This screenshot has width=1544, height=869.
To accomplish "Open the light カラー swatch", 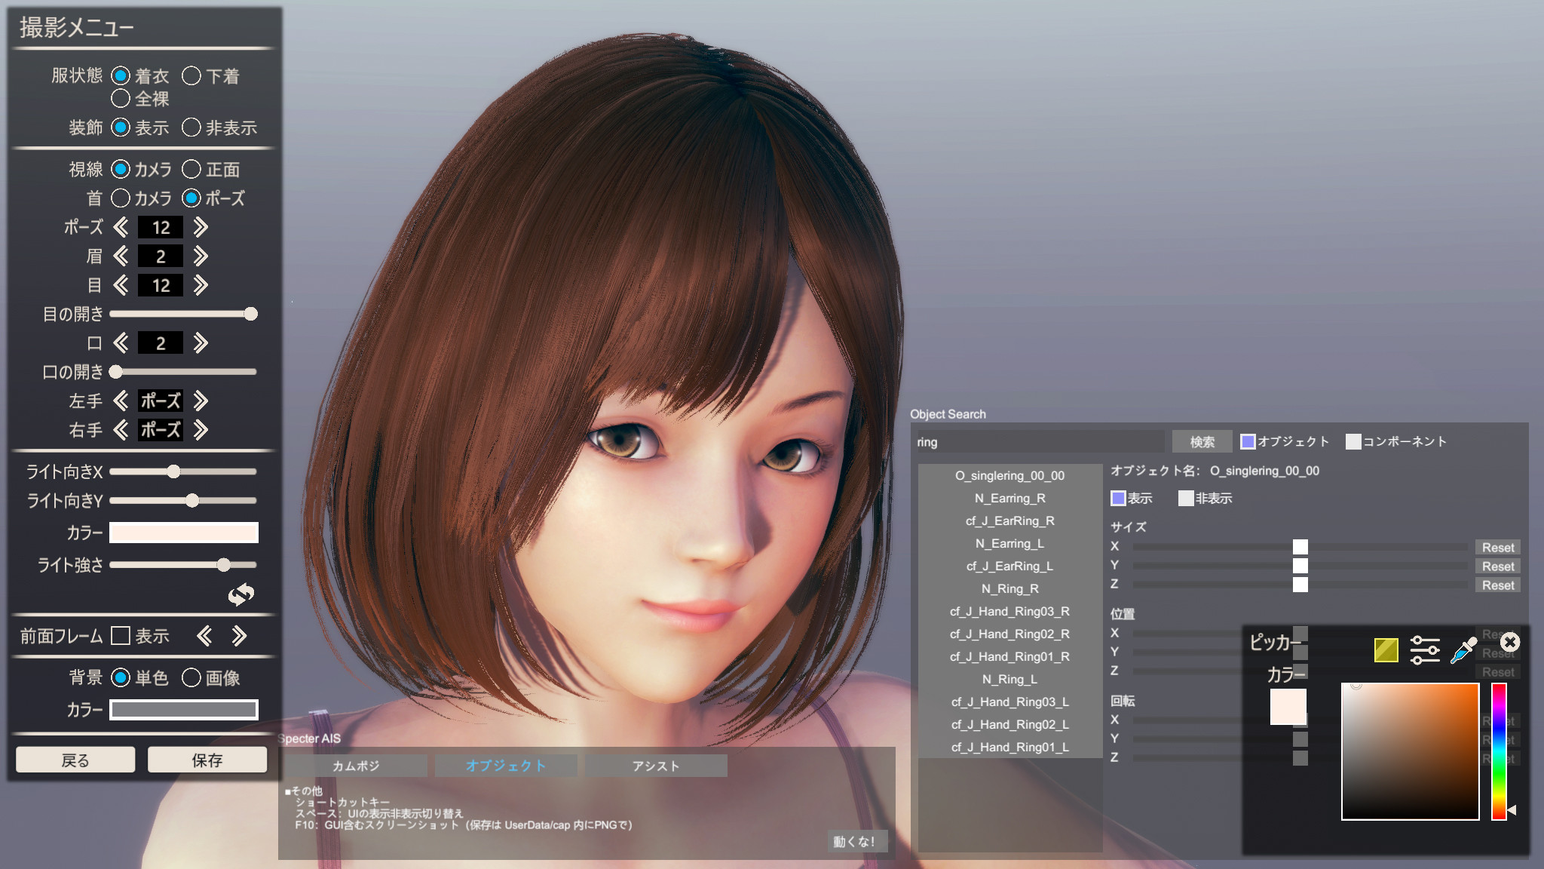I will [x=183, y=533].
